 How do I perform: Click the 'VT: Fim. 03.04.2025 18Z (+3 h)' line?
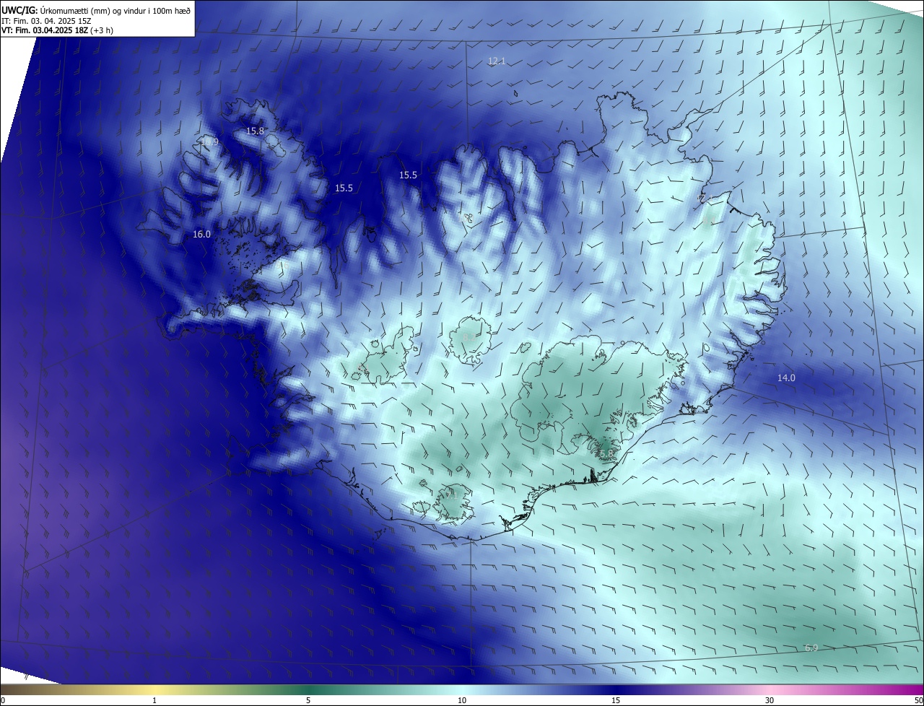tap(58, 30)
